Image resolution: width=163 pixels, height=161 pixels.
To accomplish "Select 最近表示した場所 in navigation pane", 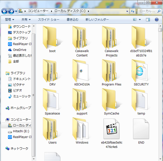I will tap(20, 56).
